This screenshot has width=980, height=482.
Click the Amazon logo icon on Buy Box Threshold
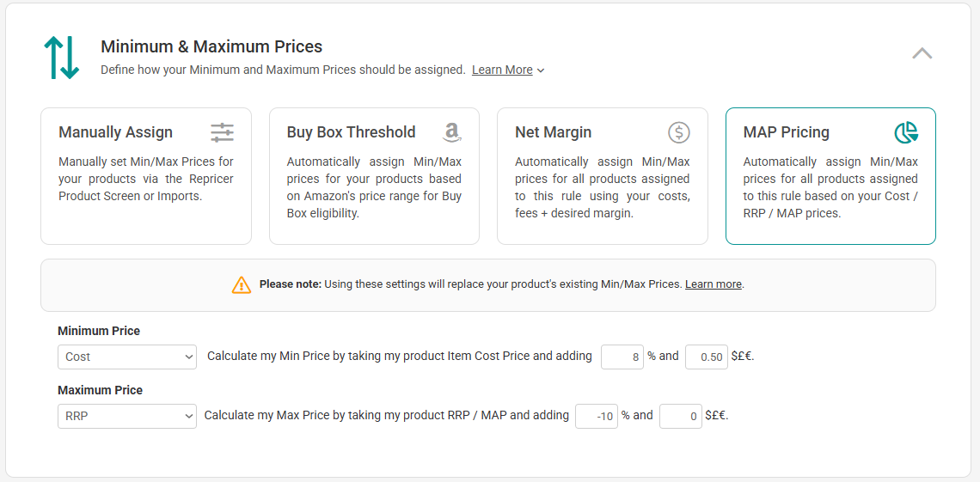(451, 132)
